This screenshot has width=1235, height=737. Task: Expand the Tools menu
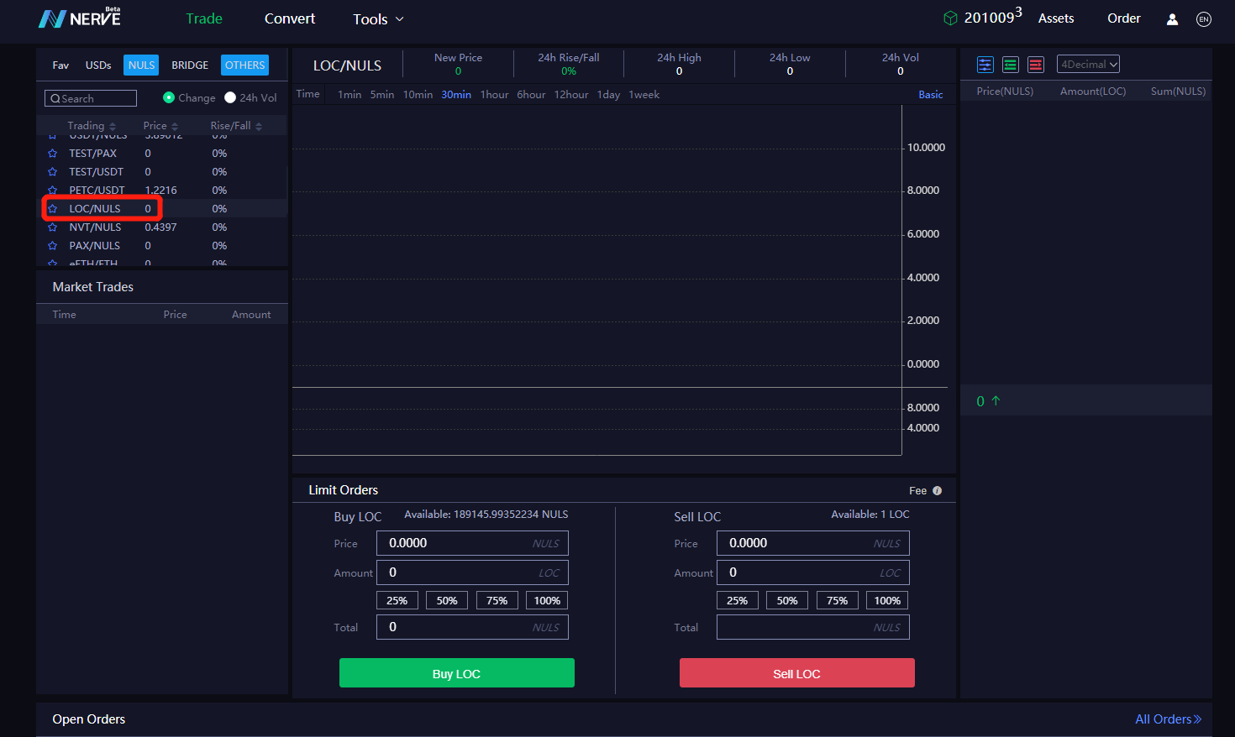[378, 19]
